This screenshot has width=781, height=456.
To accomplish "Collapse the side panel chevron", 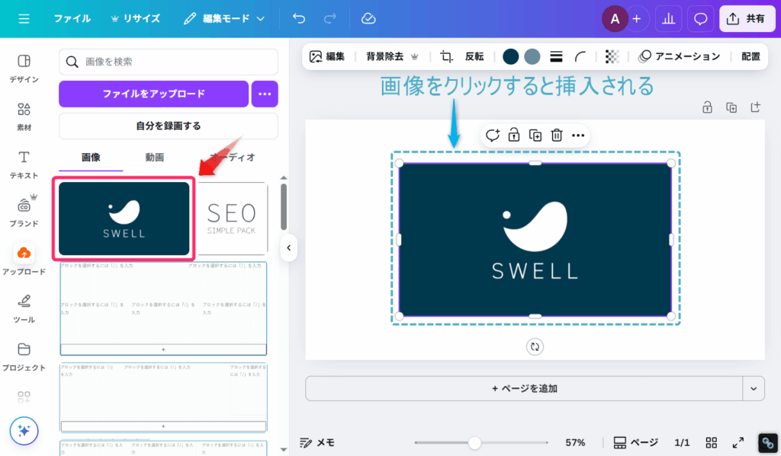I will (289, 247).
